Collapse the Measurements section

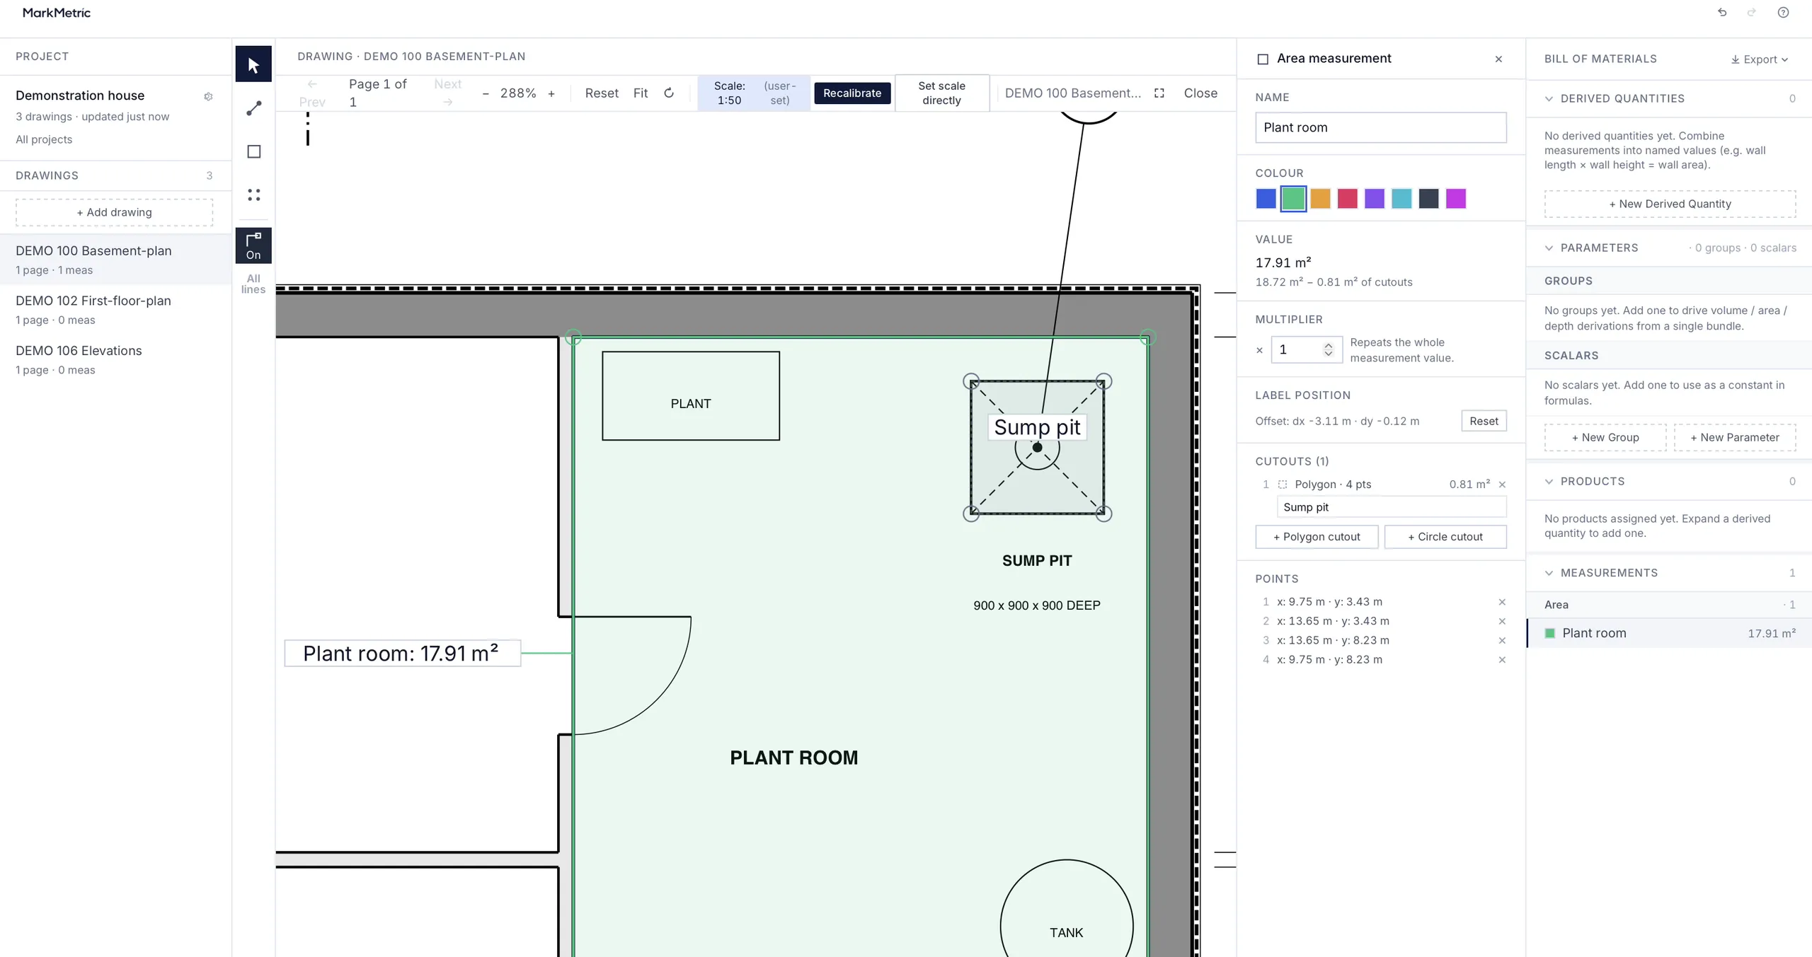coord(1549,573)
